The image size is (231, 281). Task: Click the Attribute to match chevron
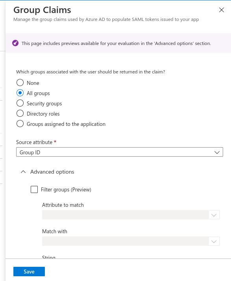coord(214,215)
